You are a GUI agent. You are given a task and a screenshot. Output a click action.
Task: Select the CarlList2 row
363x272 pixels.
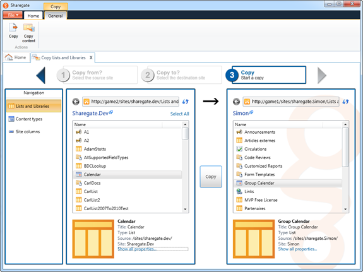128,200
